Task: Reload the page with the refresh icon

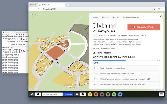Action: [39, 9]
